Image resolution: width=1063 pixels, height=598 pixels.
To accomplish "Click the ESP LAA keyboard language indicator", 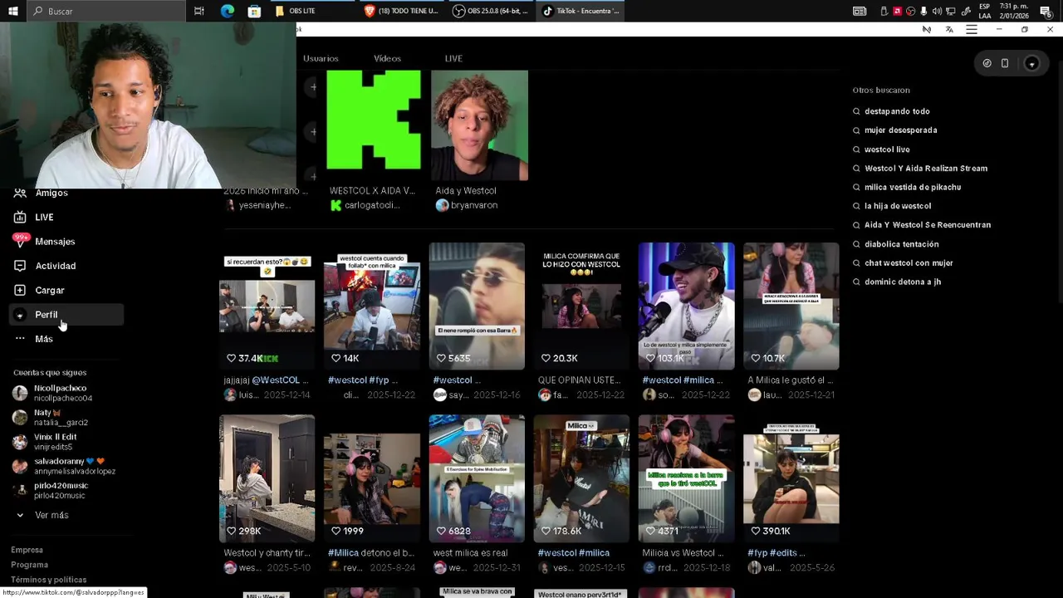I will tap(985, 11).
